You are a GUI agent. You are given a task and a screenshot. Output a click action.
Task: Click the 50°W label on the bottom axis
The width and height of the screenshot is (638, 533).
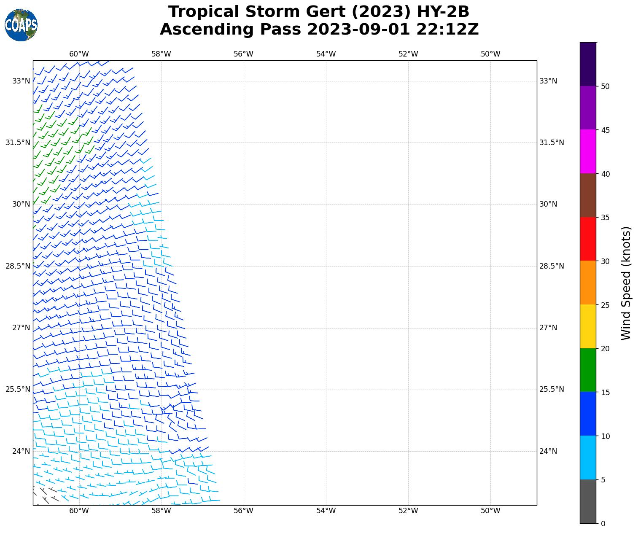[x=490, y=511]
